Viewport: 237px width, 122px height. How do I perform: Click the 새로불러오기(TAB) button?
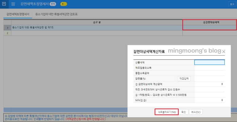coord(167,112)
